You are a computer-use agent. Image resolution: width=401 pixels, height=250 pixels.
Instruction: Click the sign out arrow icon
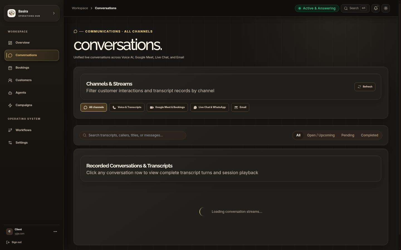[8, 242]
